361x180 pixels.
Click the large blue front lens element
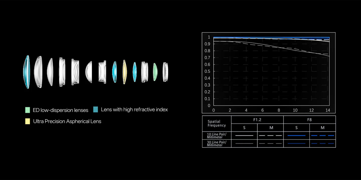(x=27, y=72)
